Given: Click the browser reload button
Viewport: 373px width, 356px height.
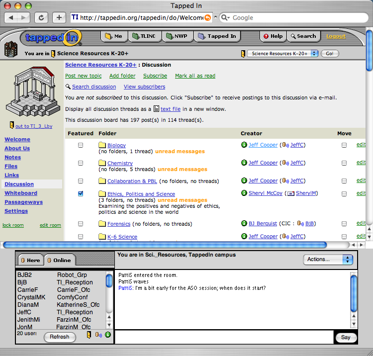Looking at the screenshot, I should (x=41, y=17).
